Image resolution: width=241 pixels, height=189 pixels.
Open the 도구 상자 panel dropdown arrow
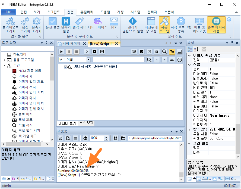coord(42,43)
